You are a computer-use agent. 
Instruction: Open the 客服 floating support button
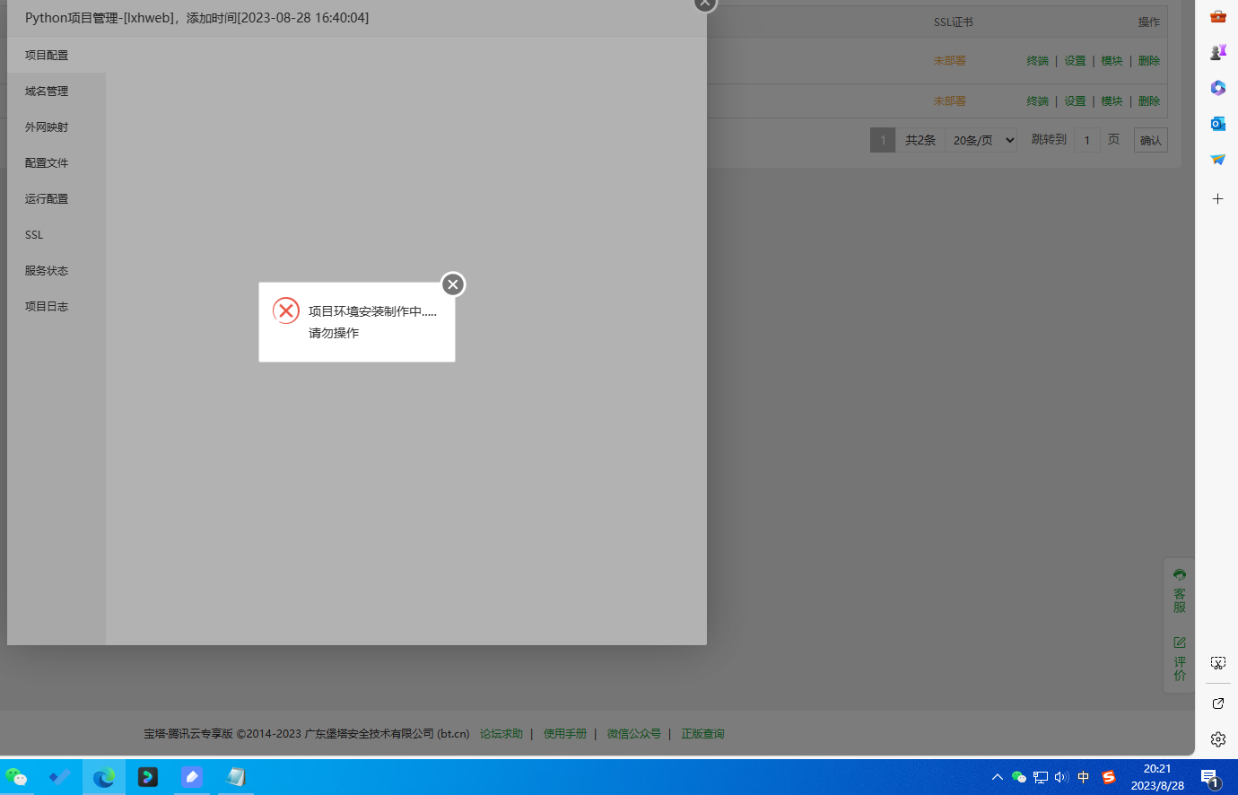pos(1180,591)
